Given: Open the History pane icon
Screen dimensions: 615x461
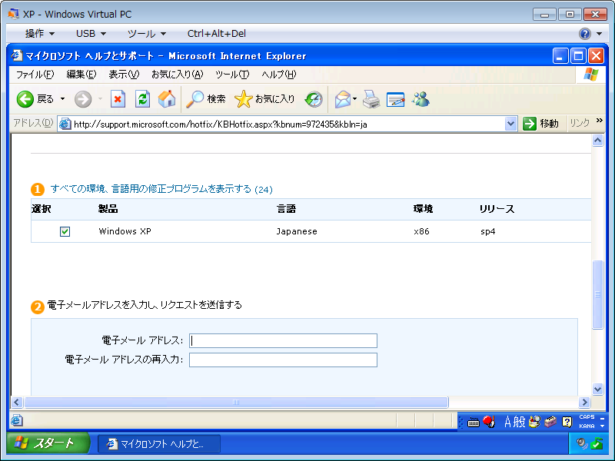Looking at the screenshot, I should pyautogui.click(x=314, y=99).
